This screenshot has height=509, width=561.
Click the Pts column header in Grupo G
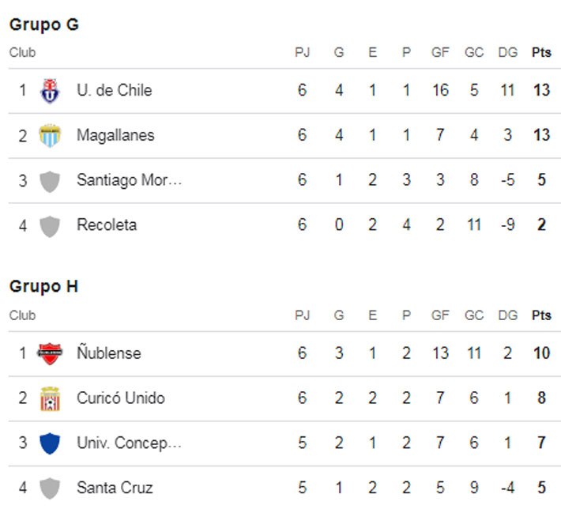tap(541, 53)
